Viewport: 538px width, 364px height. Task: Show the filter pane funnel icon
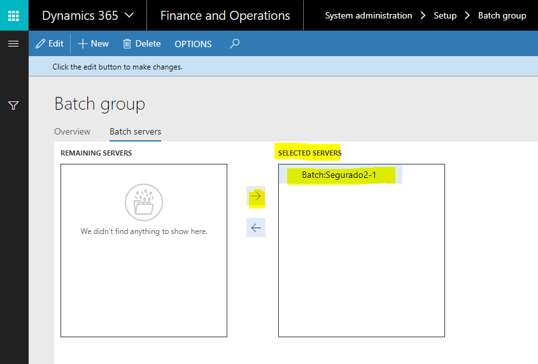pos(13,105)
